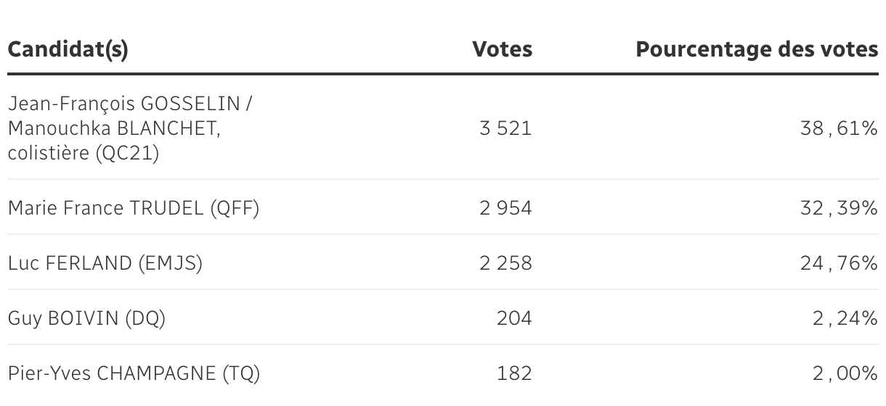Viewport: 886px width, 406px height.
Task: Click the Pourcentage des votes header
Action: pyautogui.click(x=757, y=50)
